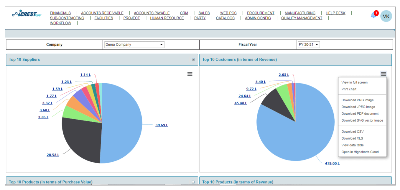This screenshot has width=400, height=190.
Task: Navigate to MANUFACTURING module
Action: pos(300,13)
